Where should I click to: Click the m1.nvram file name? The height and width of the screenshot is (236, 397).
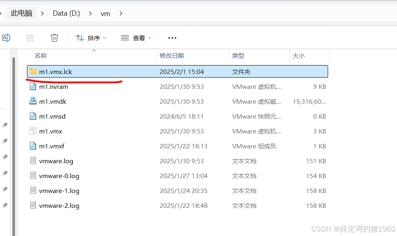click(54, 87)
